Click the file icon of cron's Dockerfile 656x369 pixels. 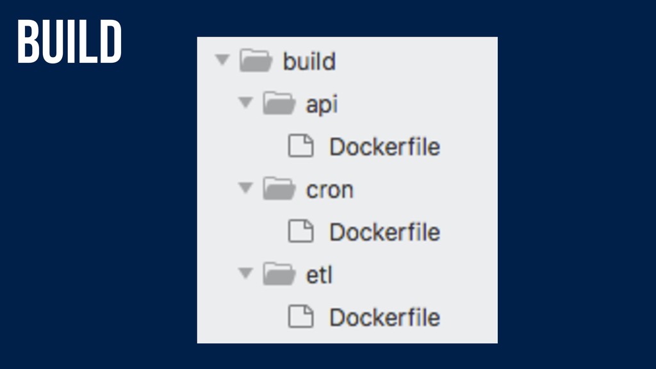pos(301,231)
